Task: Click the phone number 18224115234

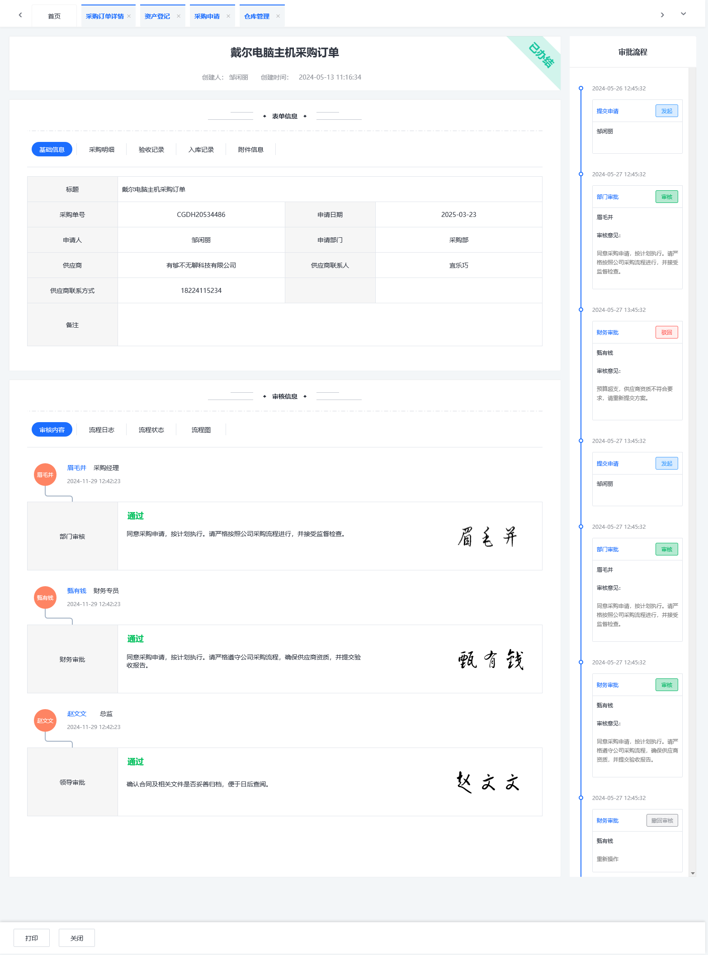Action: [x=201, y=291]
